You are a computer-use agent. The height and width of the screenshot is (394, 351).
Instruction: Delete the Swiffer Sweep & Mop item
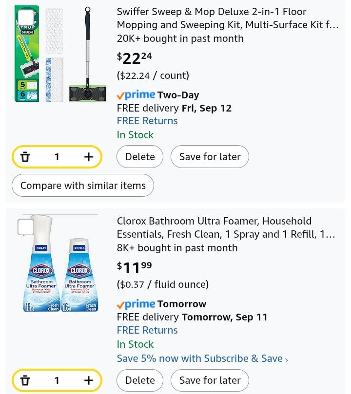point(140,157)
